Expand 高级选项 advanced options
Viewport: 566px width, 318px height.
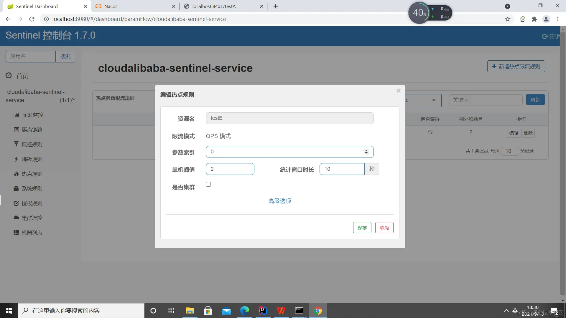tap(280, 201)
